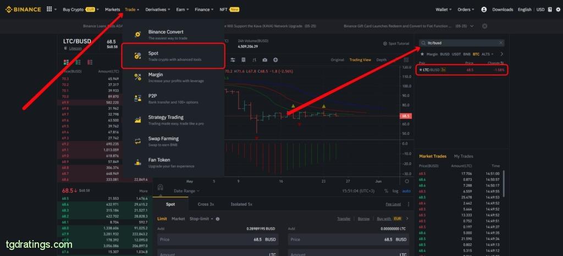The image size is (563, 256).
Task: Open chart axis settings gear icon
Action: 406,181
